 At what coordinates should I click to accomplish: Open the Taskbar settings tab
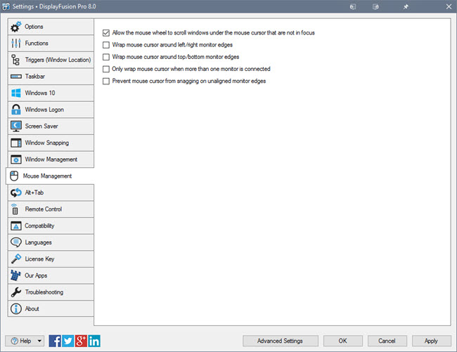pyautogui.click(x=51, y=77)
